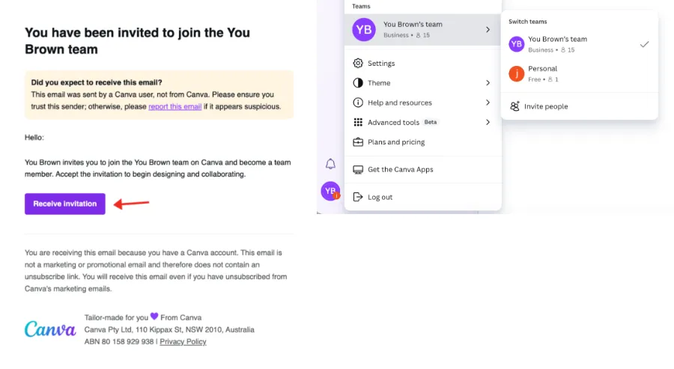Choose Log out from the menu

coord(423,197)
